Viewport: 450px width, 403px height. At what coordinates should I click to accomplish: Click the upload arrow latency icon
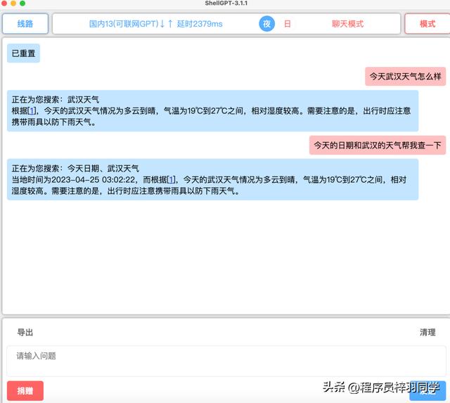click(170, 24)
